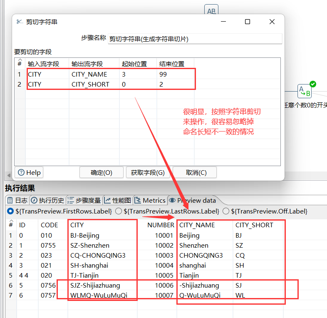The height and width of the screenshot is (318, 327).
Task: Confirm with the 确定(O) button
Action: click(102, 172)
